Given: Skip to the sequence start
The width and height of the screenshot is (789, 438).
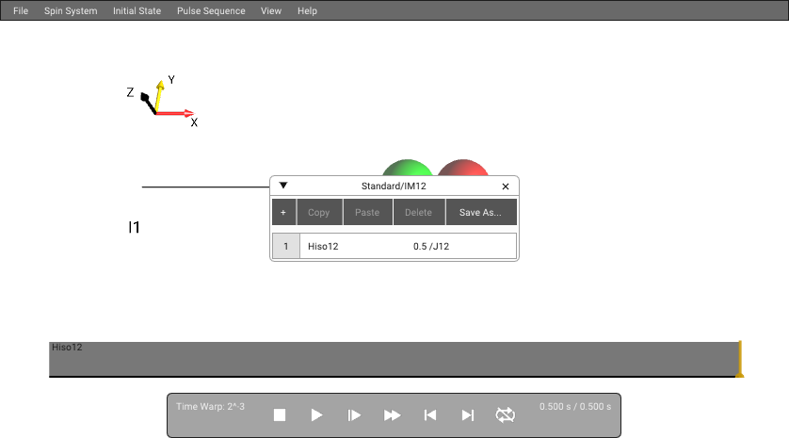Looking at the screenshot, I should [430, 415].
